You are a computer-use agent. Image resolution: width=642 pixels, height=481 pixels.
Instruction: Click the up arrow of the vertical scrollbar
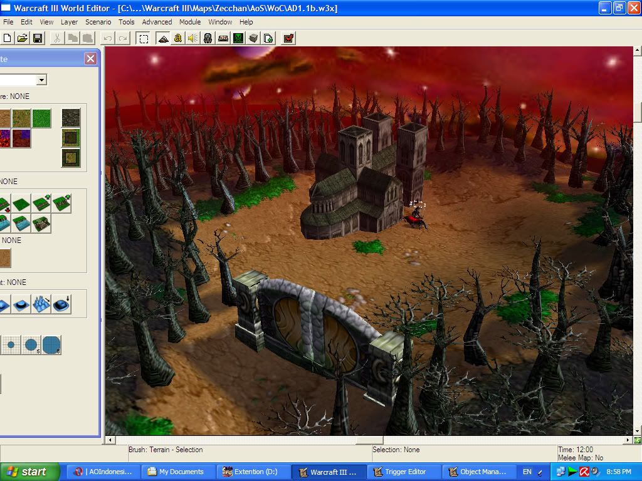coord(638,51)
